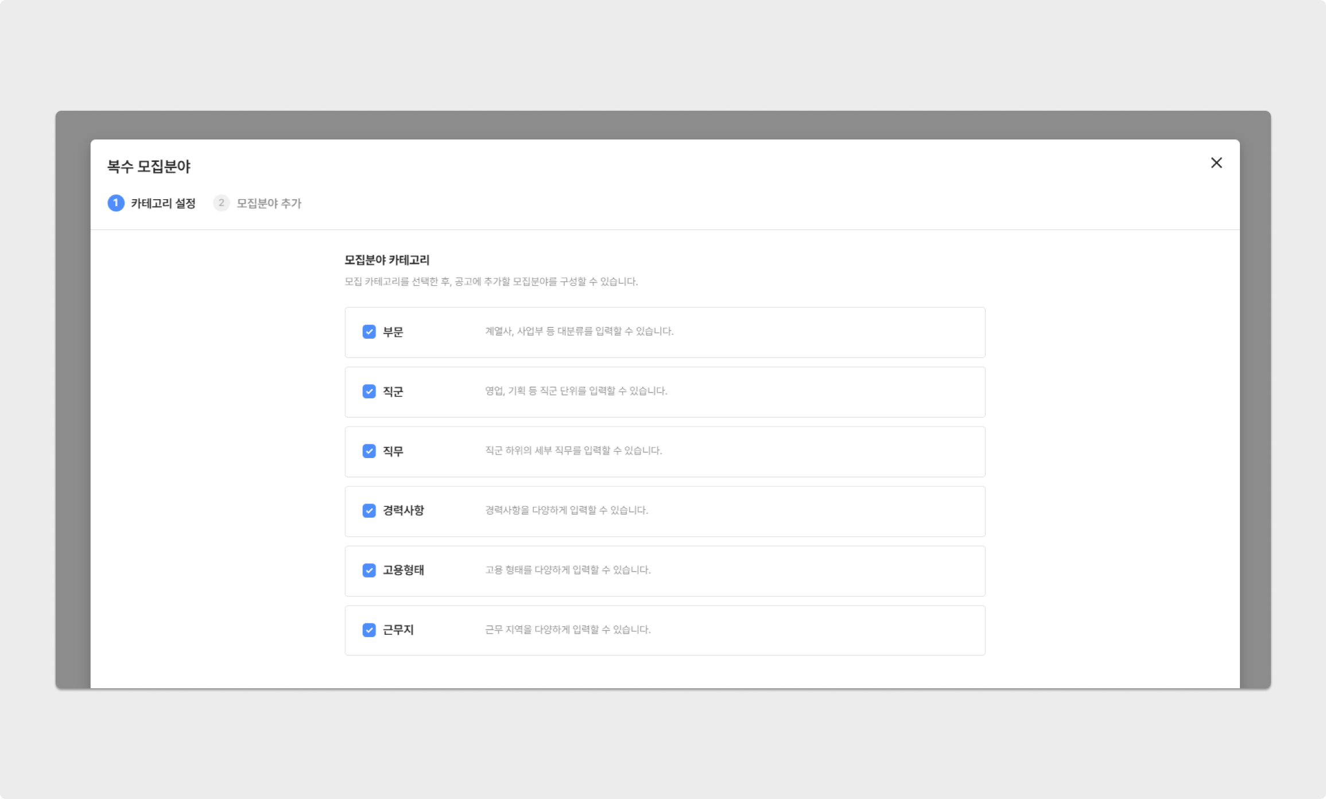Click the 카테고리 설정 step indicator

pos(152,203)
